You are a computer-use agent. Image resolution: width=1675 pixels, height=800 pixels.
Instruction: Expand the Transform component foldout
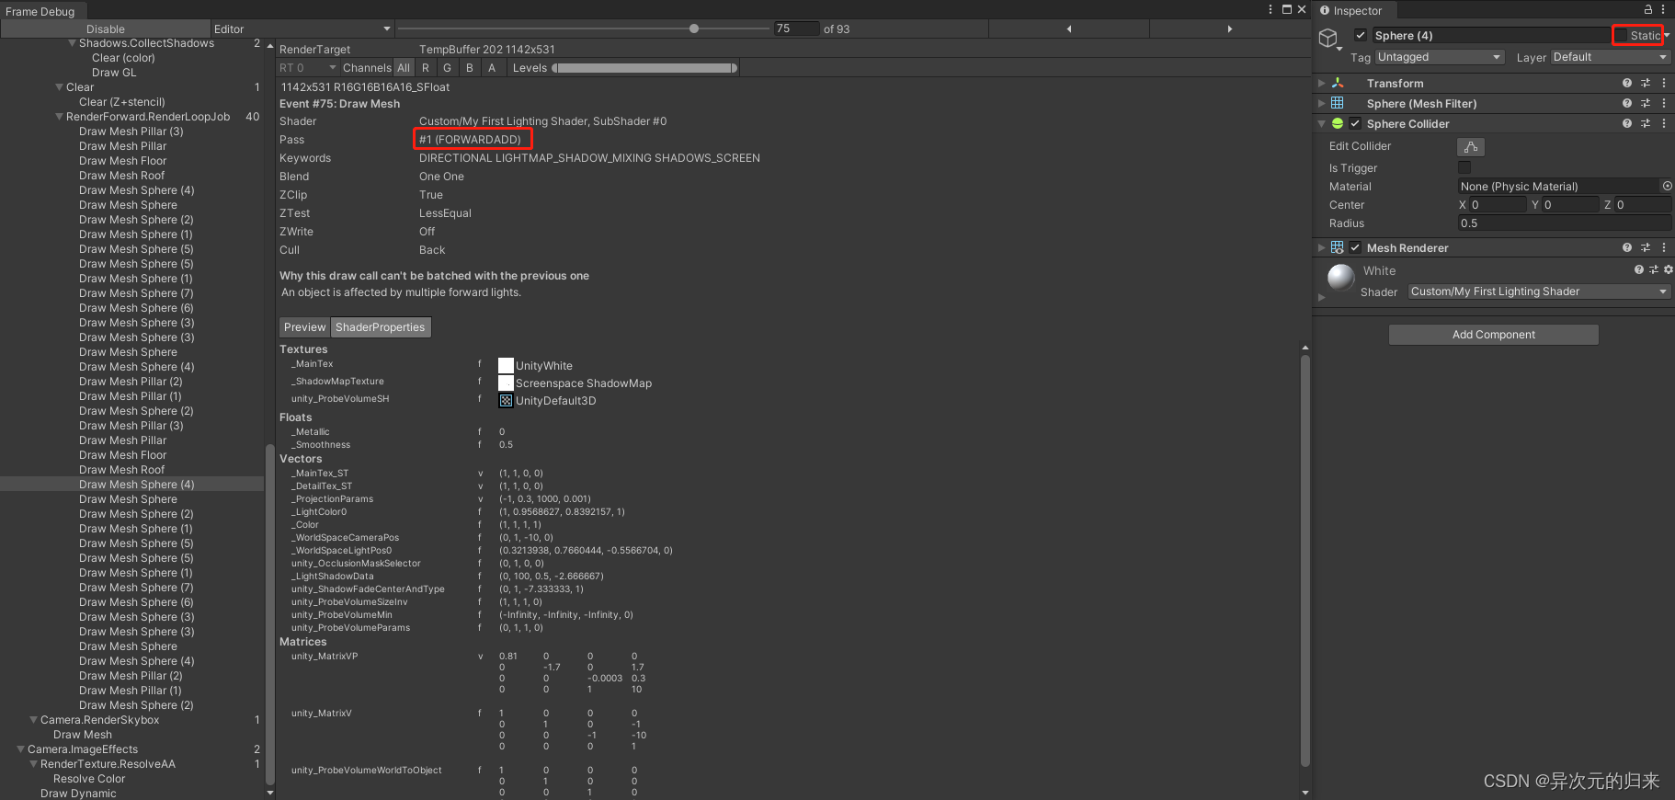pos(1322,83)
